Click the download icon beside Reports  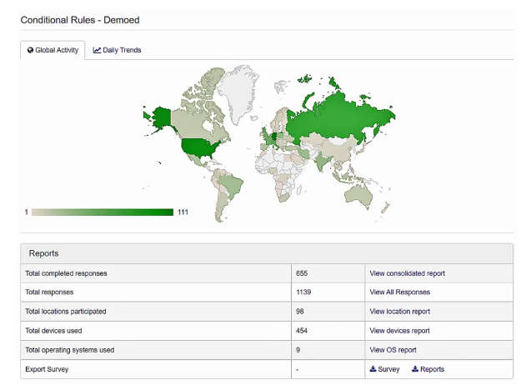pos(415,369)
